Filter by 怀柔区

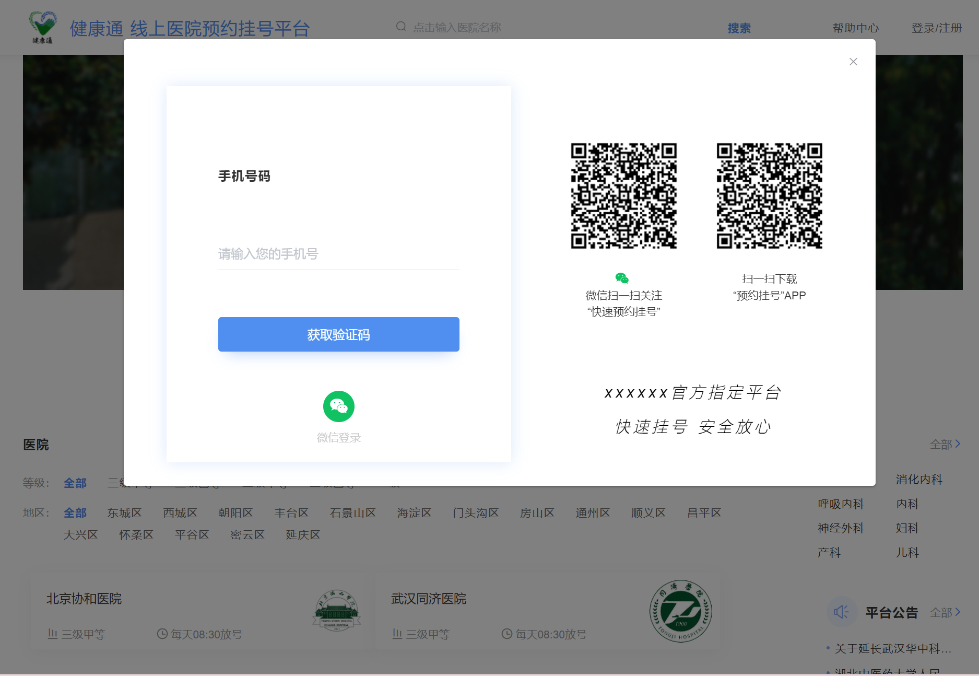[x=136, y=535]
